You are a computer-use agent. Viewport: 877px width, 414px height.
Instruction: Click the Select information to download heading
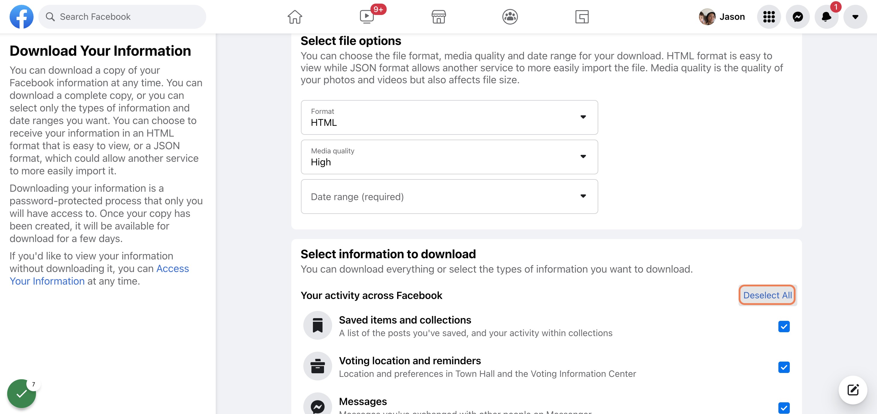pos(388,254)
